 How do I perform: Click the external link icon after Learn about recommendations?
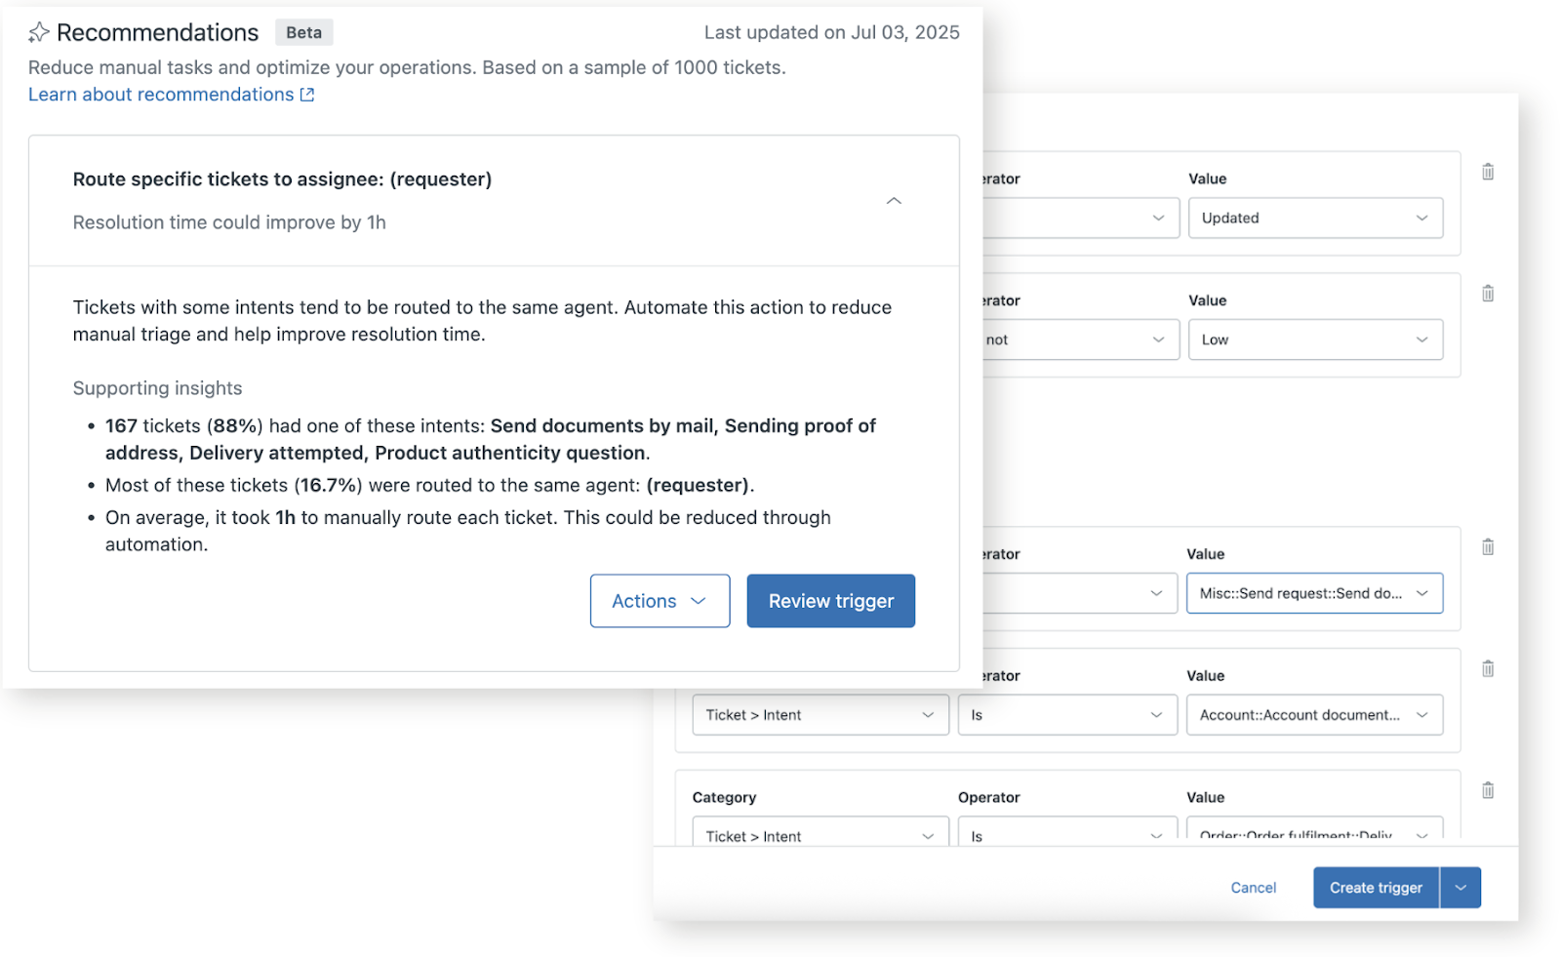[x=307, y=95]
